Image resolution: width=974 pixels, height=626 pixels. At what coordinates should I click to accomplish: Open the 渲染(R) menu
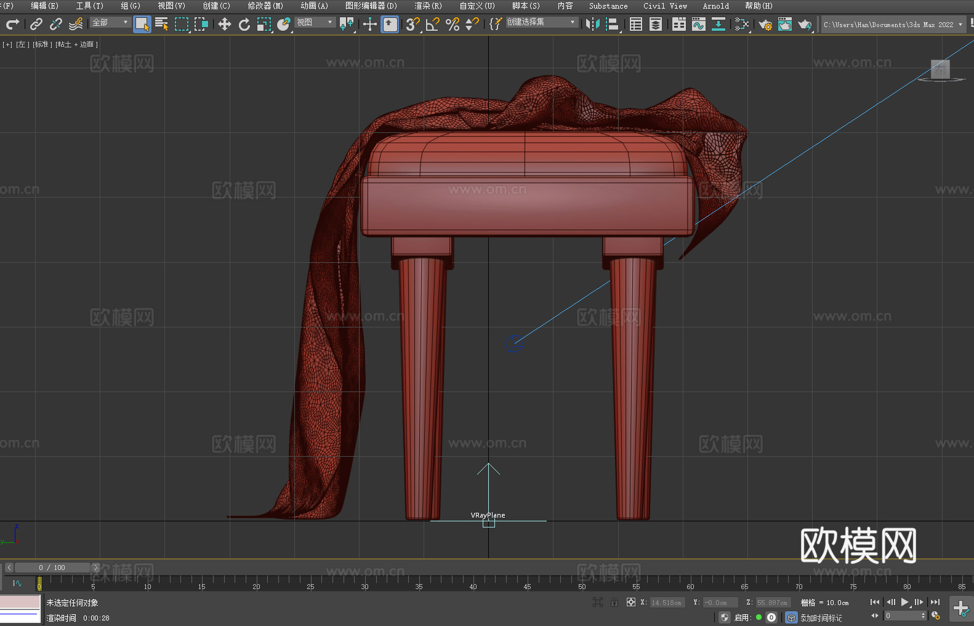[428, 6]
